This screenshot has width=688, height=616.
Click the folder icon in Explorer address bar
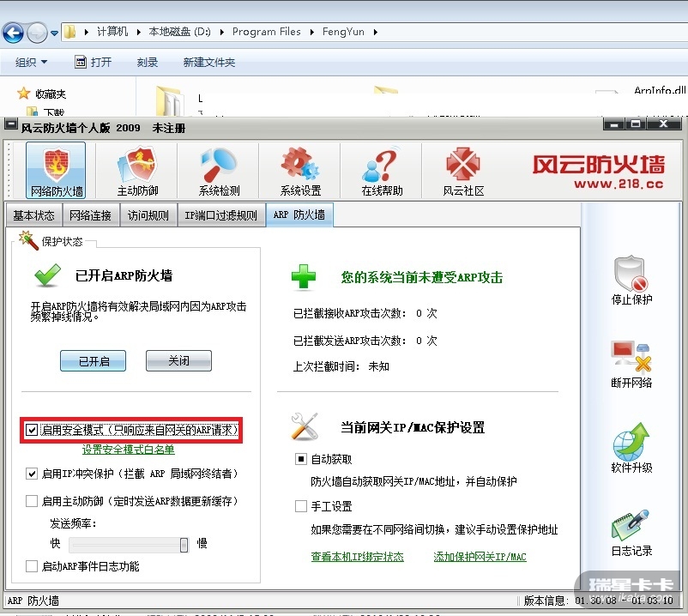coord(70,32)
